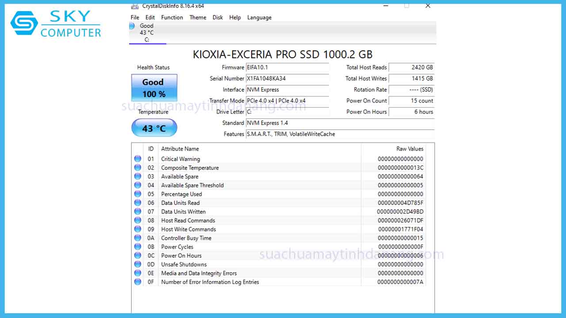Click the status orb for Host Read Commands

(x=138, y=220)
